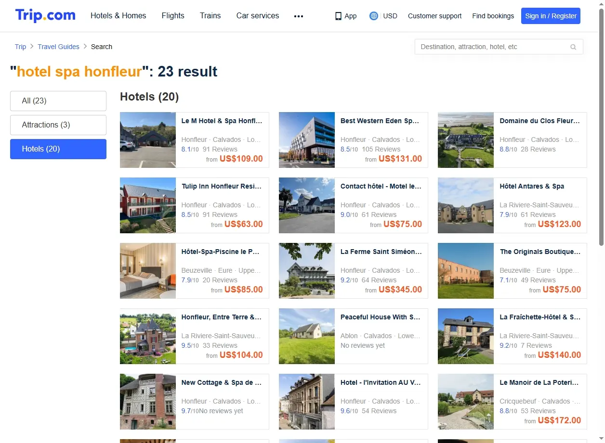Open the Flights menu
Viewport: 605px width, 443px height.
173,16
